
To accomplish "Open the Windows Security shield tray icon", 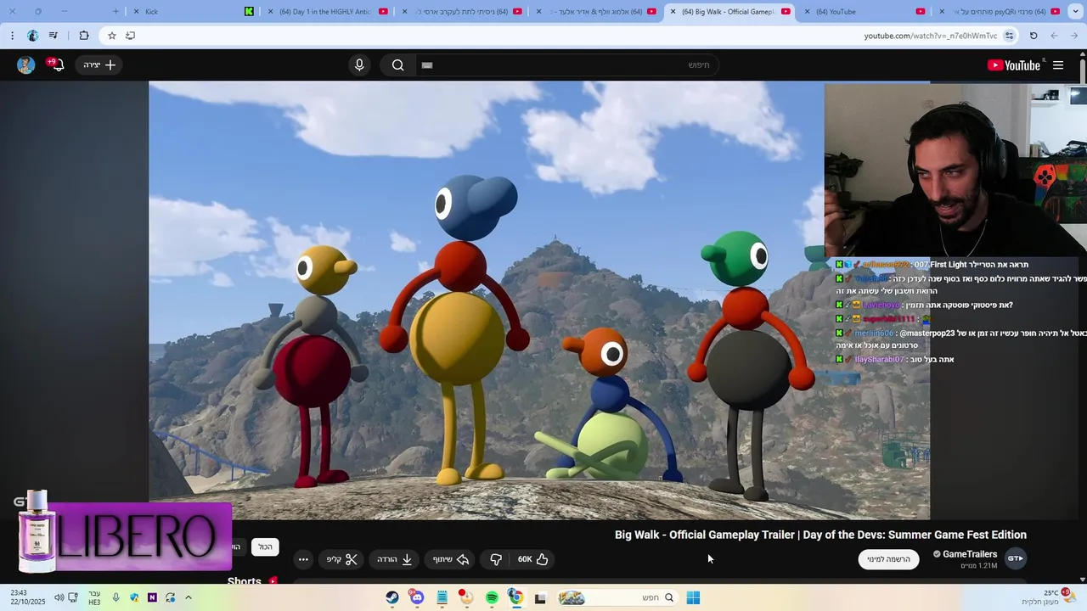I will (134, 597).
